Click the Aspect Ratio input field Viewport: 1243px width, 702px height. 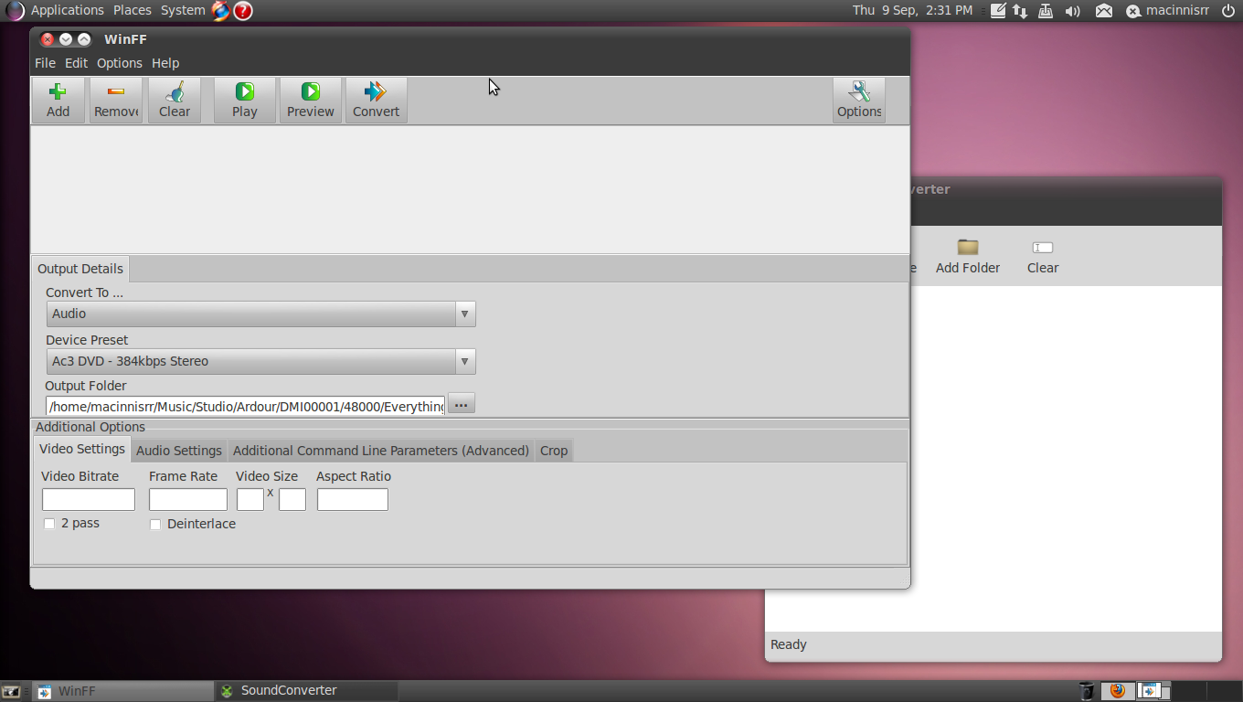point(353,499)
